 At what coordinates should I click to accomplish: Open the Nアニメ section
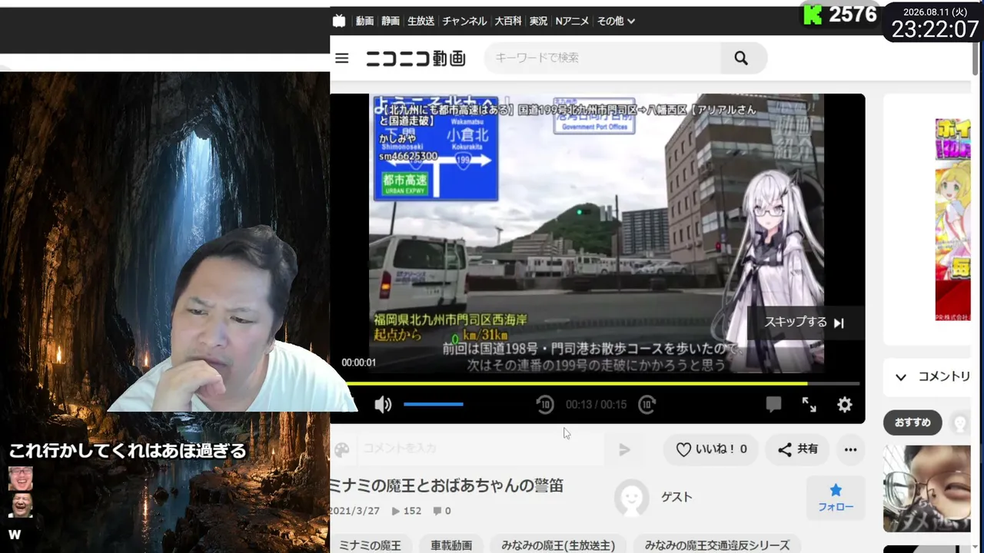pos(572,22)
